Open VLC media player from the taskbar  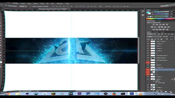pyautogui.click(x=140, y=94)
